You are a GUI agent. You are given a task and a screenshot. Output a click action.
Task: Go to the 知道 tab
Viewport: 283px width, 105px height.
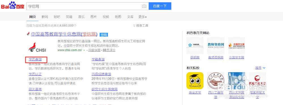point(69,17)
